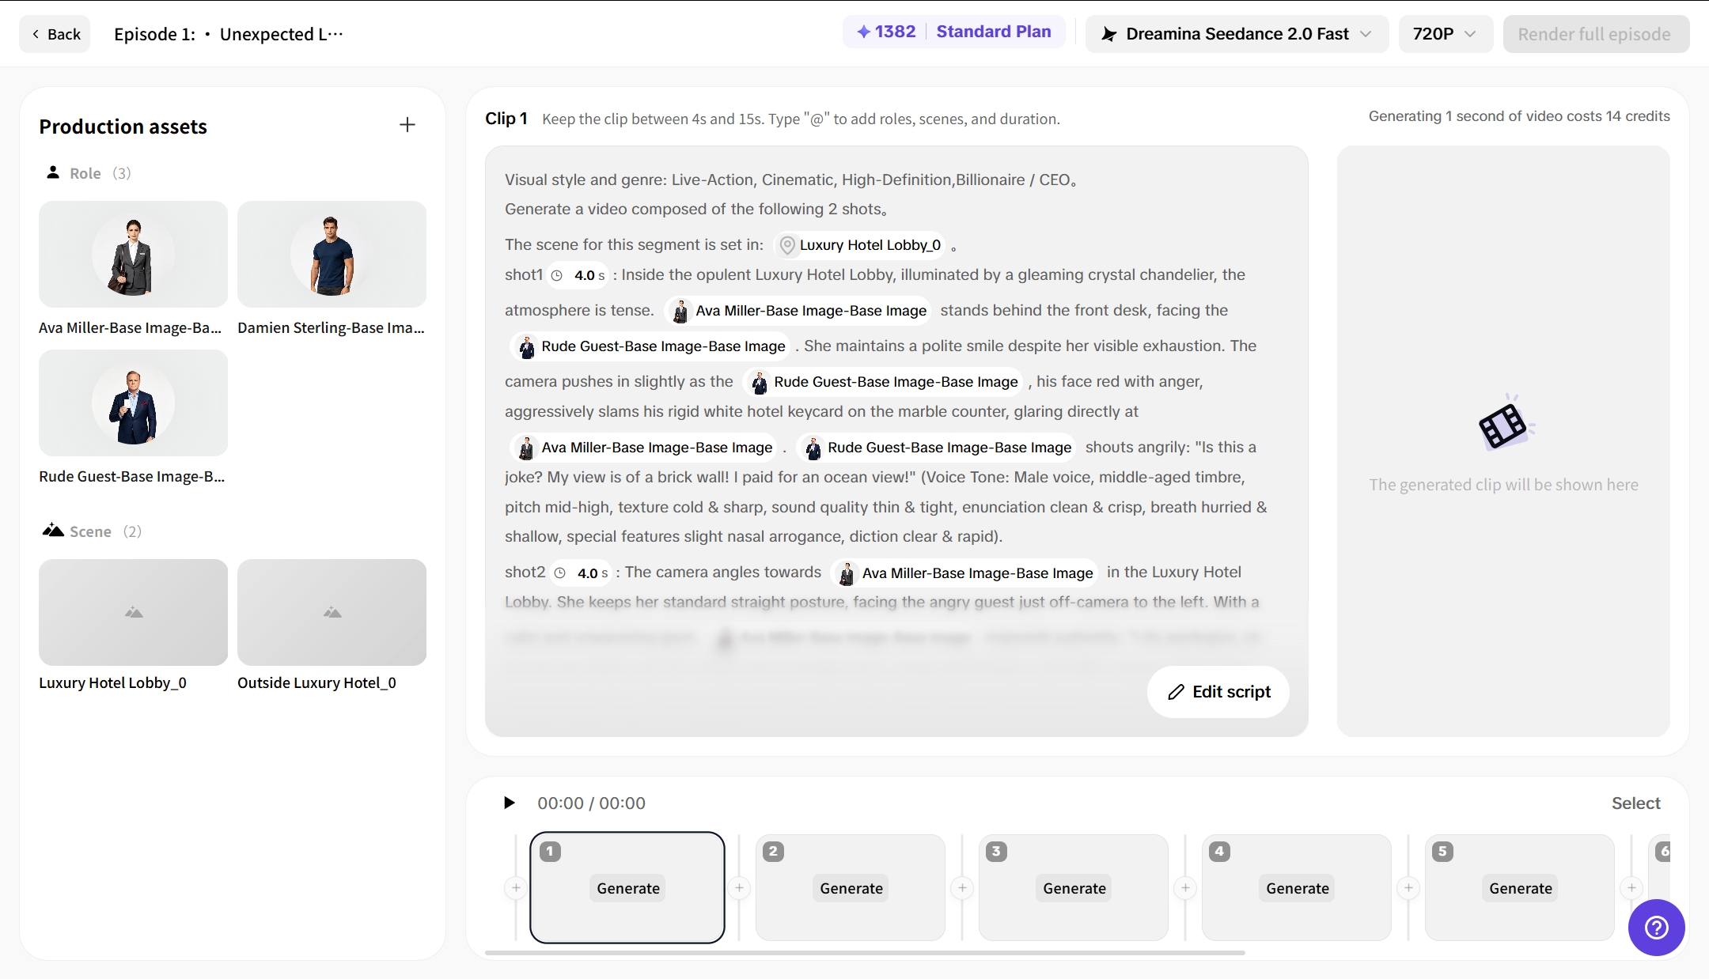Open Luxury Hotel Lobby_0 scene thumbnail

[x=133, y=612]
